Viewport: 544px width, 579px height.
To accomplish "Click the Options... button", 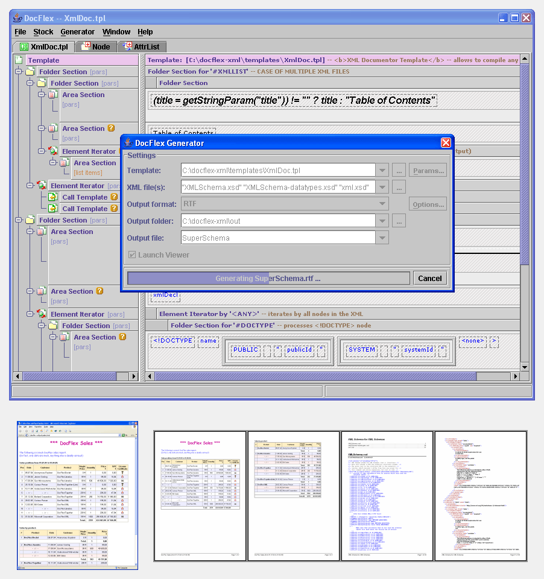I will 428,204.
